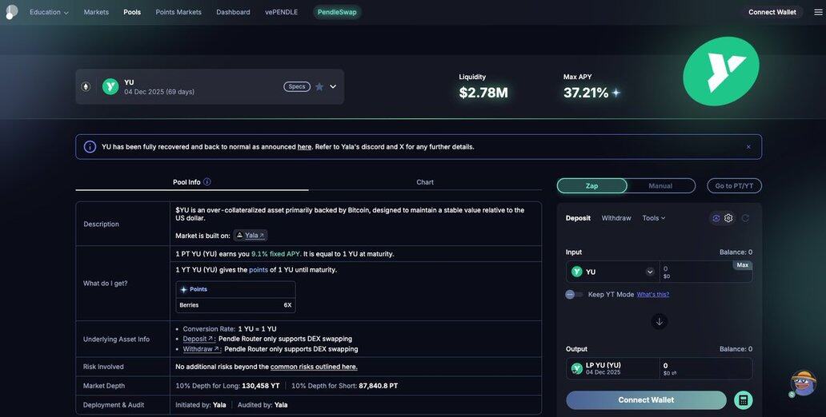This screenshot has height=417, width=826.
Task: Open Points Markets nav item
Action: [178, 12]
